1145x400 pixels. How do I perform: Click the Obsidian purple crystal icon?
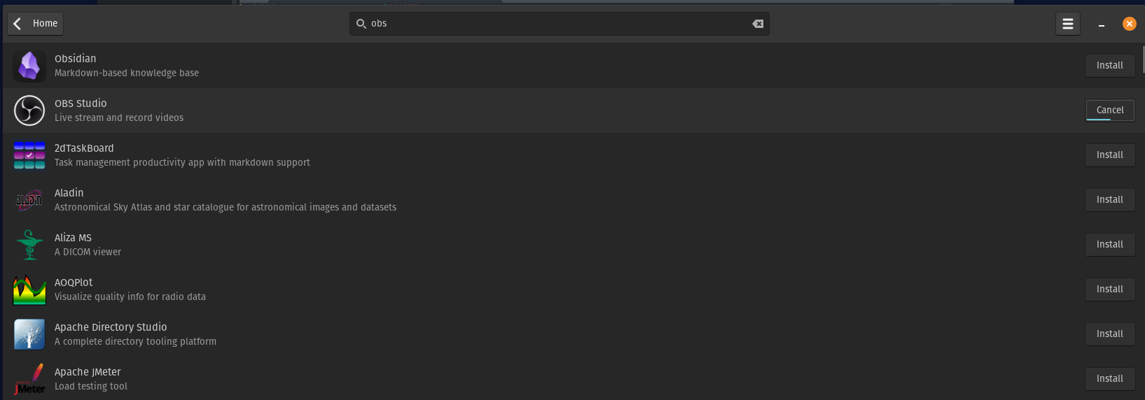pyautogui.click(x=29, y=66)
